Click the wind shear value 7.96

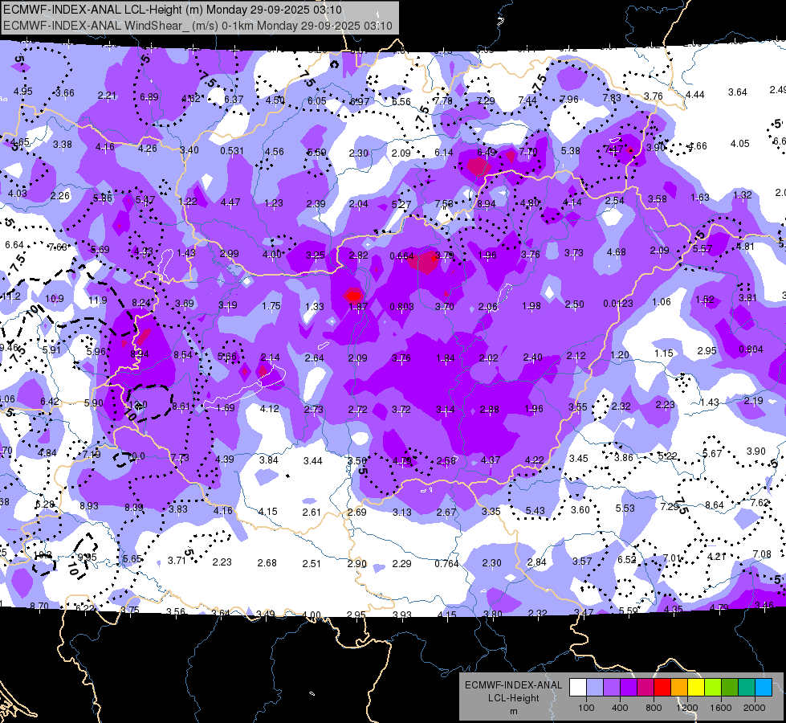[569, 100]
